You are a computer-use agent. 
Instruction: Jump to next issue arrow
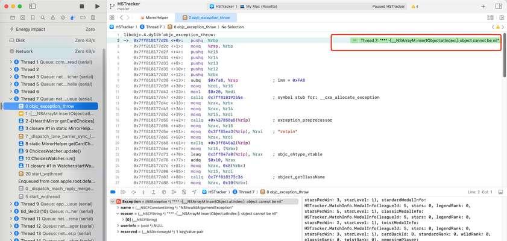click(503, 27)
